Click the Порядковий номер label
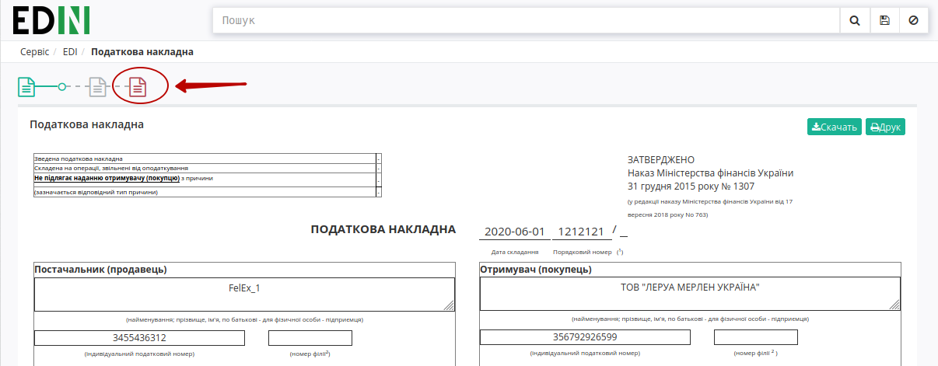Image resolution: width=938 pixels, height=366 pixels. pyautogui.click(x=581, y=252)
